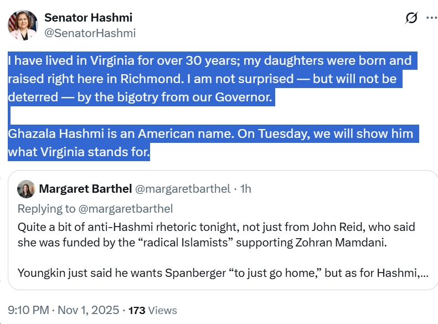The height and width of the screenshot is (324, 438).
Task: Open the 9:10 PM post timestamp
Action: [33, 310]
